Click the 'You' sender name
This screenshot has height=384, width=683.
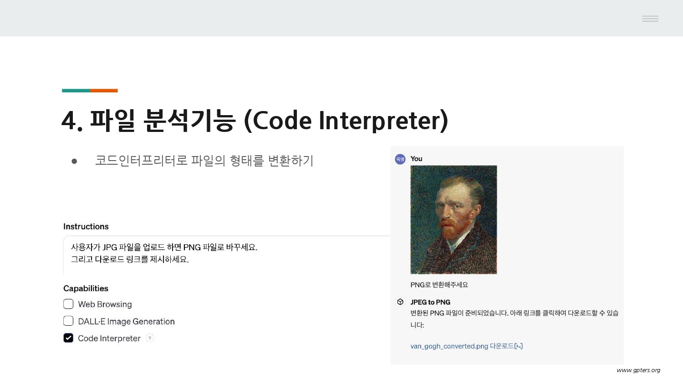click(416, 159)
